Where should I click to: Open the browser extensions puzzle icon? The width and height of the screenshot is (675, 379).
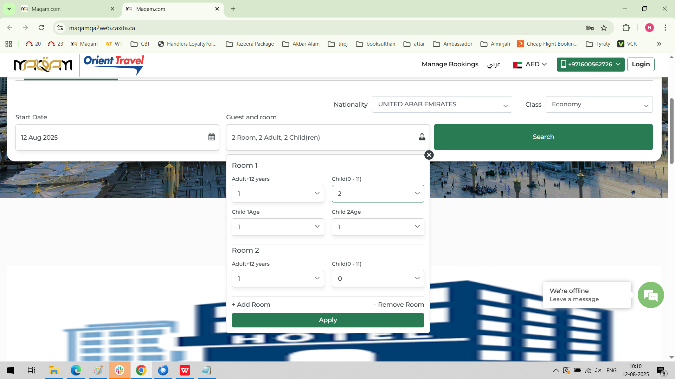626,28
